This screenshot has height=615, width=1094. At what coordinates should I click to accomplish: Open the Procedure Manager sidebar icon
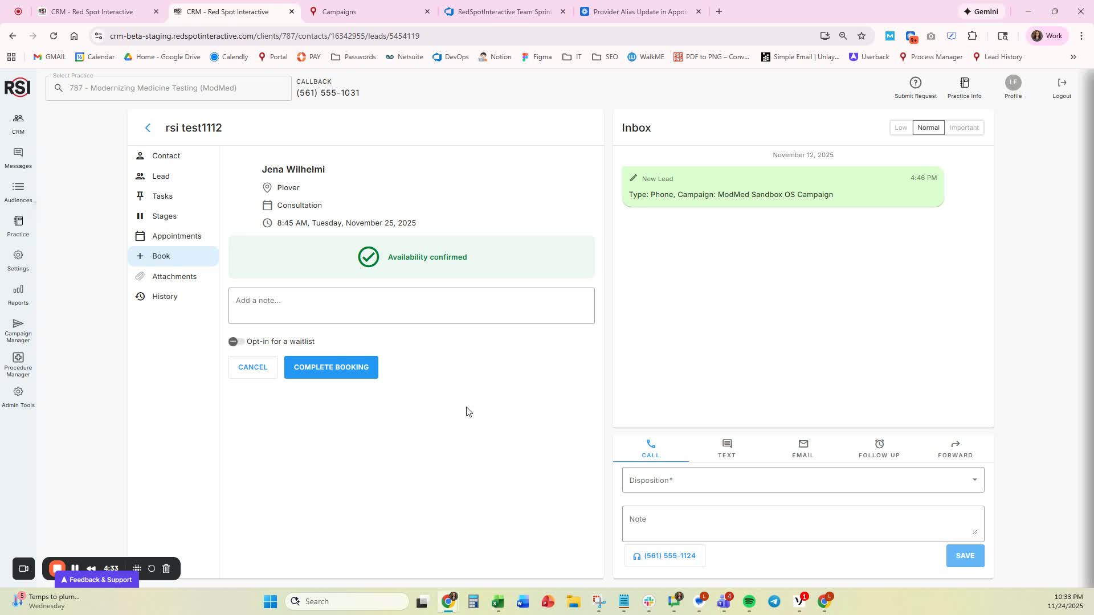(x=18, y=358)
